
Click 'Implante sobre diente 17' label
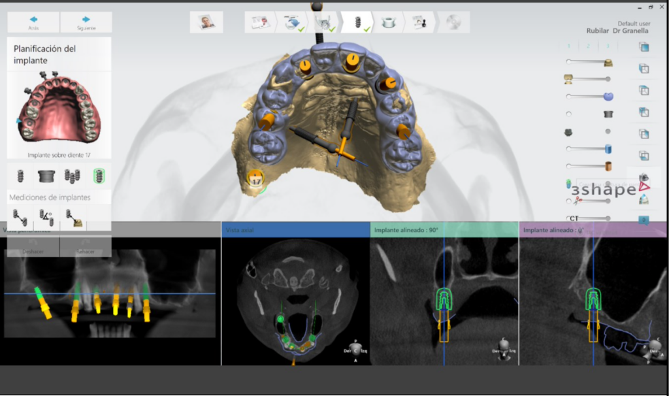59,155
